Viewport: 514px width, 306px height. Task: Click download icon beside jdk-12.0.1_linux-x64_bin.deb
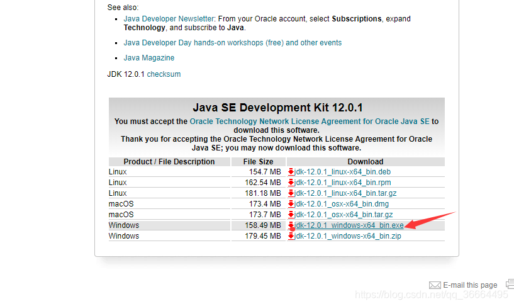(291, 172)
